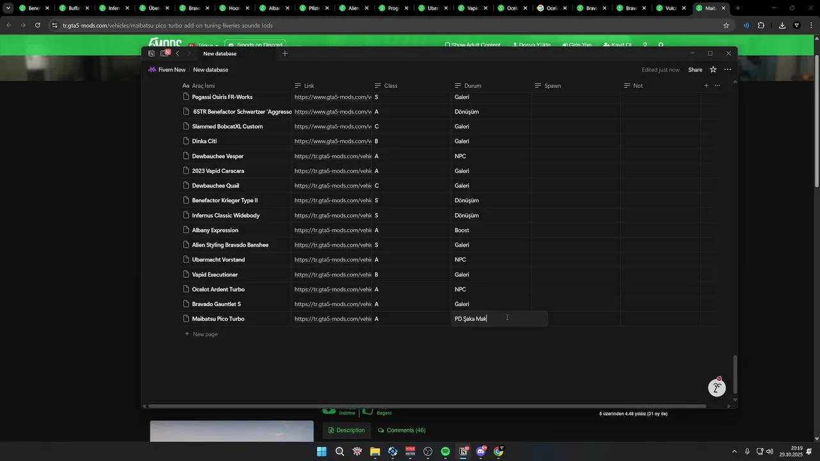Open Notion page three-dot options menu

(x=728, y=70)
